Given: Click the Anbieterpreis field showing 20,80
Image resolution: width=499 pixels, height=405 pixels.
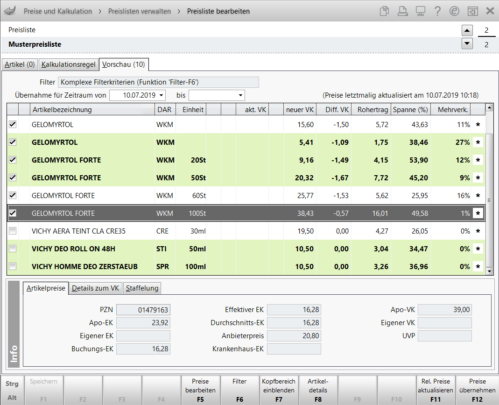Looking at the screenshot, I should pos(294,336).
